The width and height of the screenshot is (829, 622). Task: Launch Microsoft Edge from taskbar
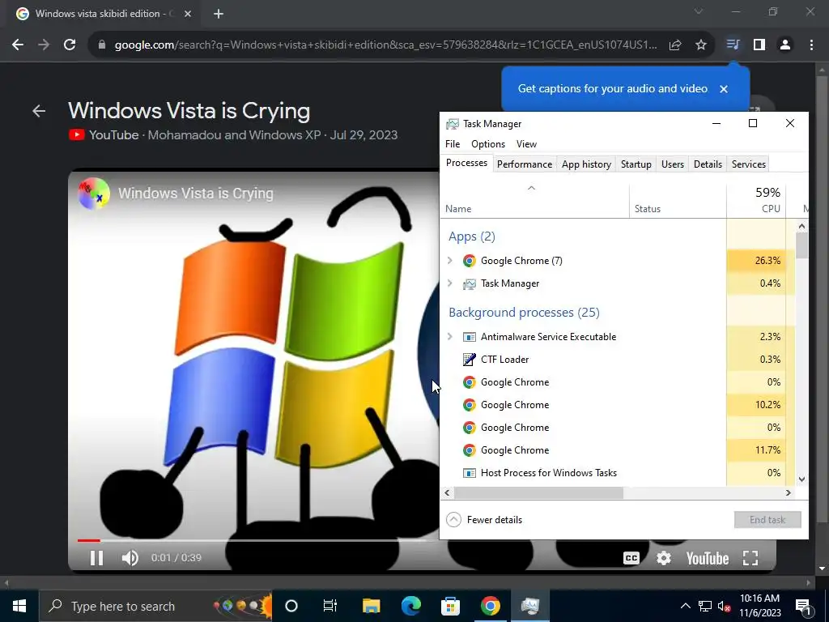(410, 606)
